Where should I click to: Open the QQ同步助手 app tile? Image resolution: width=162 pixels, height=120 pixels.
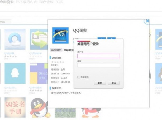[x=39, y=39]
